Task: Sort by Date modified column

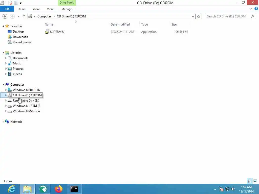Action: 120,25
